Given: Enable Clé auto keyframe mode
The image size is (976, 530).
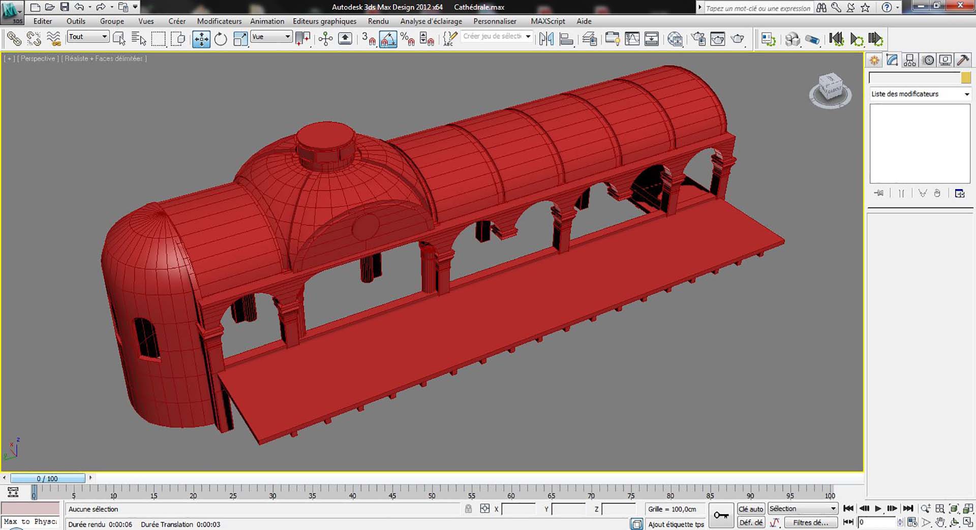Looking at the screenshot, I should click(x=750, y=509).
